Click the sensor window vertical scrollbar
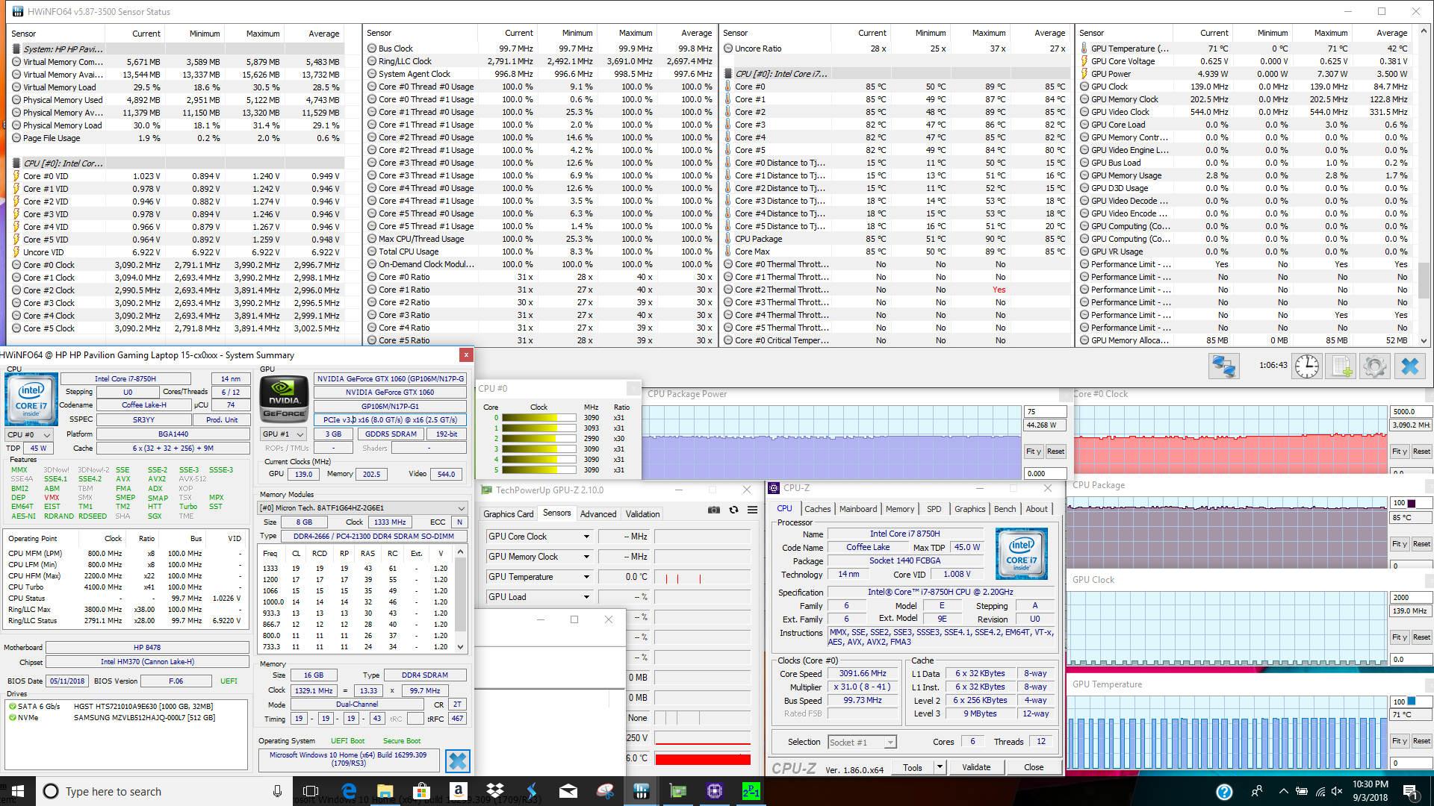The image size is (1434, 806). click(1424, 280)
